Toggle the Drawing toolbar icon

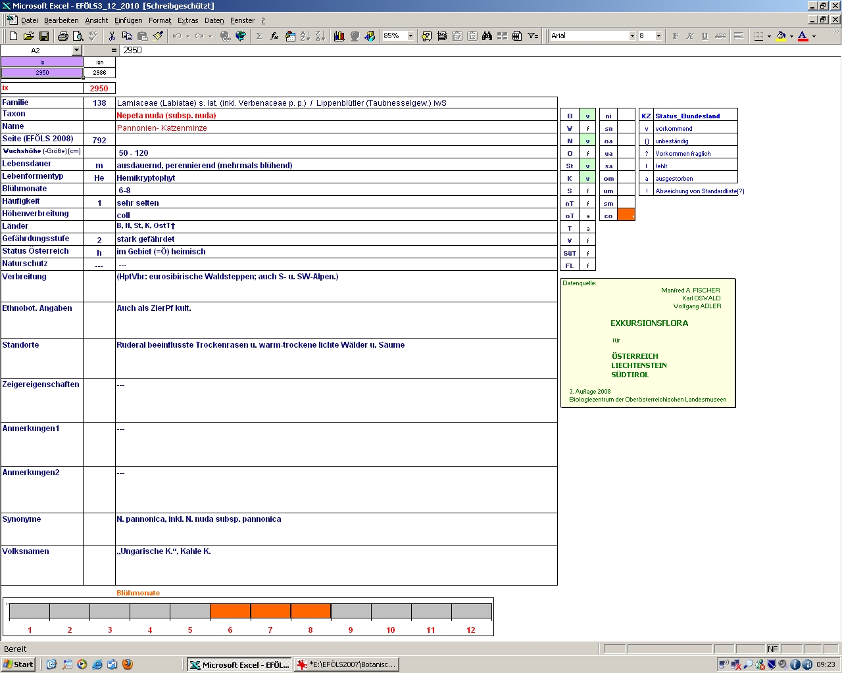point(369,36)
